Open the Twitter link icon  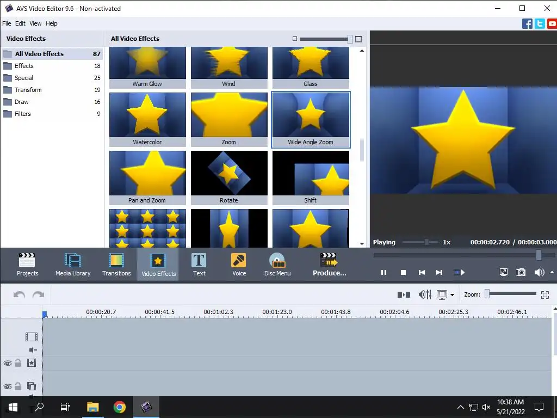[540, 24]
